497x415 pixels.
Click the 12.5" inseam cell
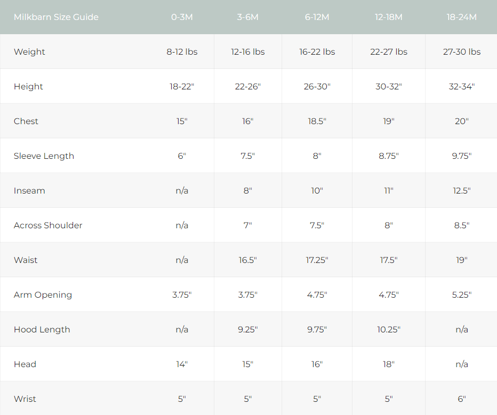[461, 190]
